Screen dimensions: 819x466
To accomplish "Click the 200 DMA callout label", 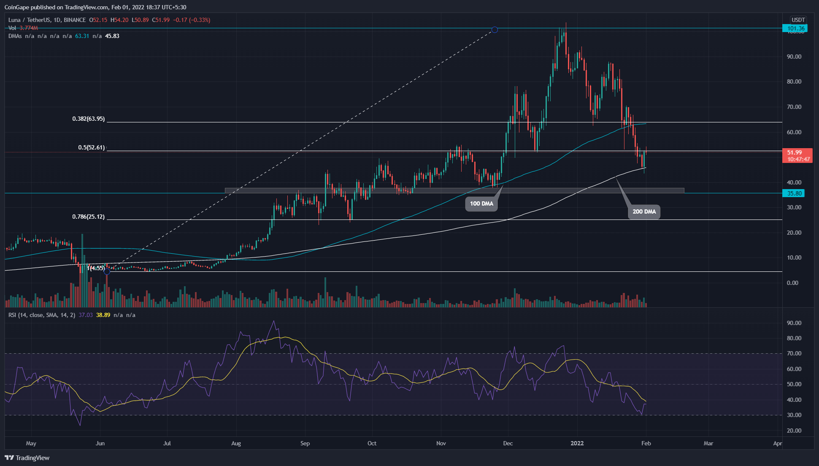I will 644,211.
